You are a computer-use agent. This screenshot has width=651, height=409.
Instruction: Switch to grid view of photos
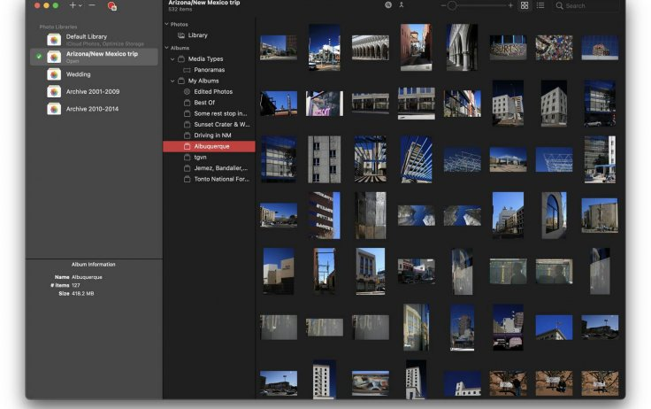pyautogui.click(x=525, y=5)
